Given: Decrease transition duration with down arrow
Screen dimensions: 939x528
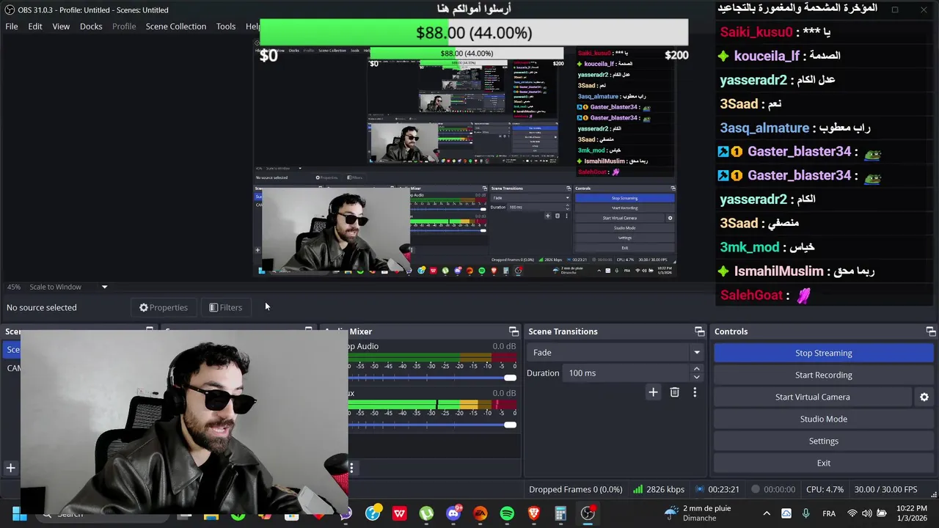Looking at the screenshot, I should 696,377.
